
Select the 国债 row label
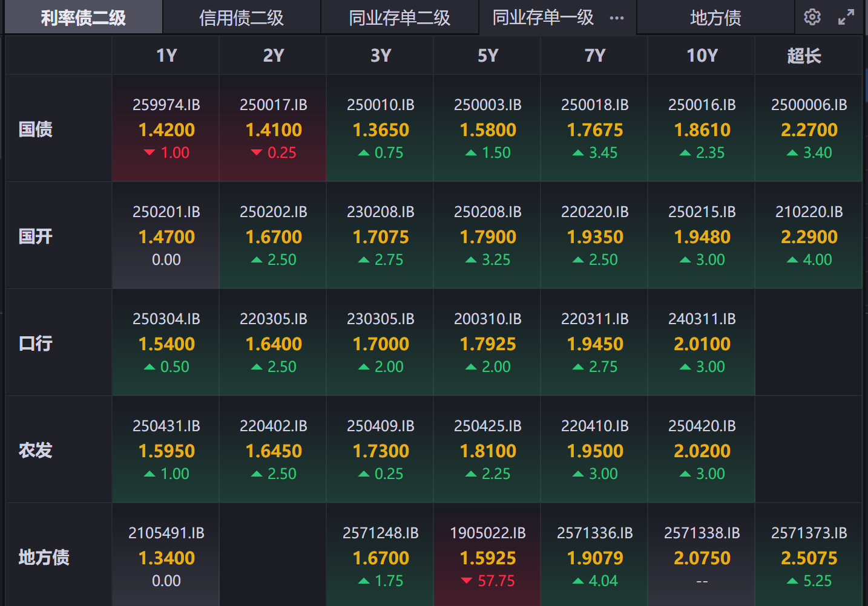pyautogui.click(x=36, y=129)
